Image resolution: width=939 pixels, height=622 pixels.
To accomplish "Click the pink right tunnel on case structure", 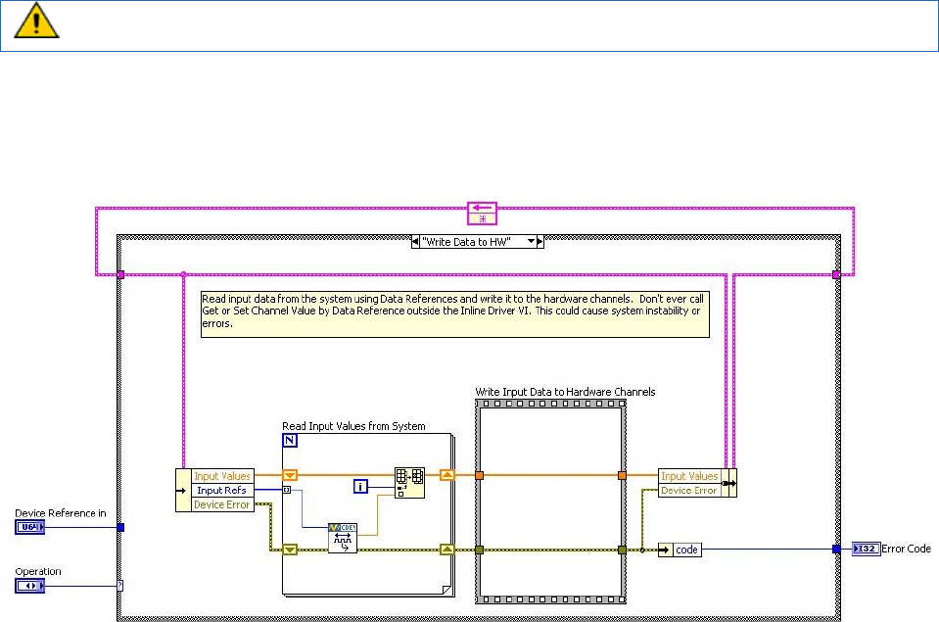I will tap(836, 274).
